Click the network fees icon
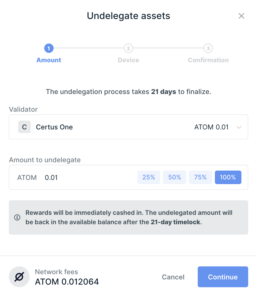 20,277
